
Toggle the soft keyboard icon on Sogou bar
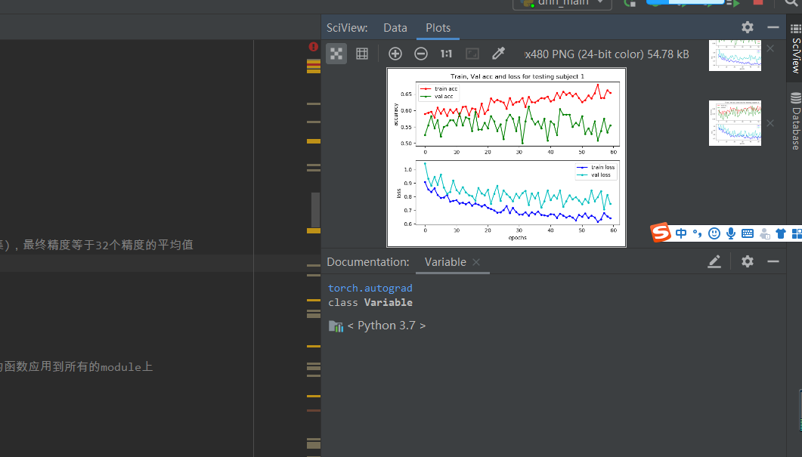[x=747, y=233]
